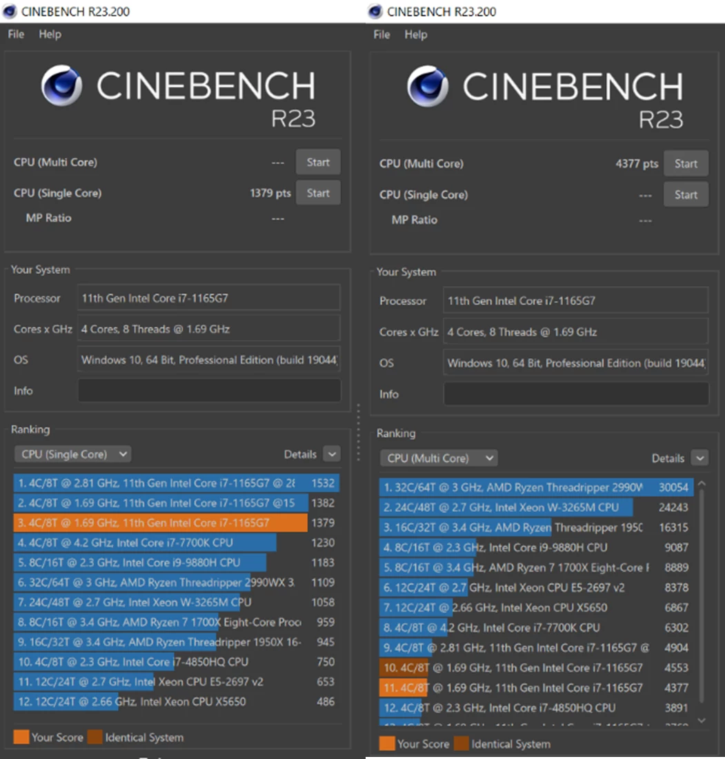Select your score row scoring 4377

537,687
